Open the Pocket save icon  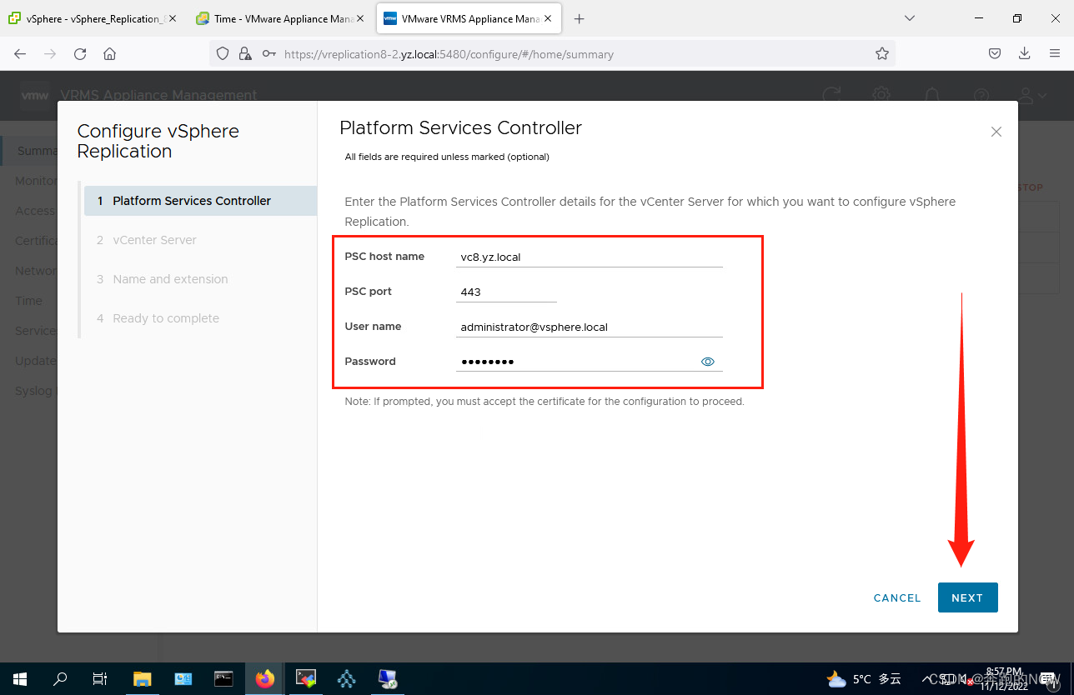(x=995, y=54)
